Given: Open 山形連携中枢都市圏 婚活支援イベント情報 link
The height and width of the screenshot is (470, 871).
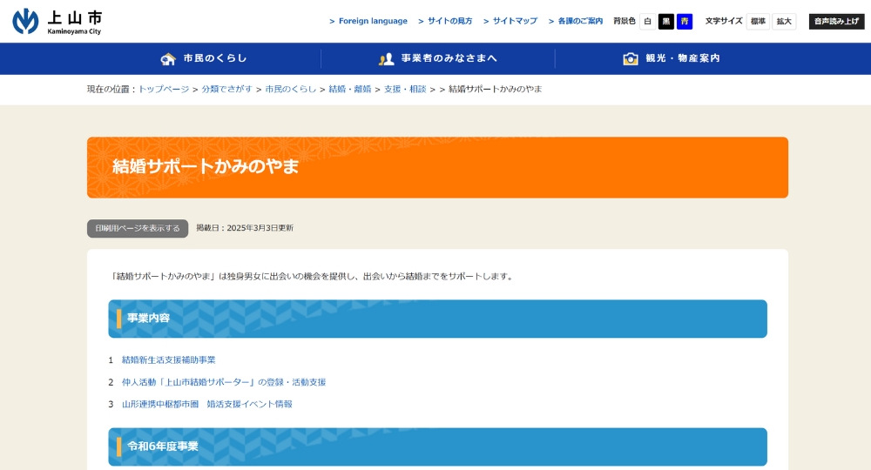Looking at the screenshot, I should [207, 404].
